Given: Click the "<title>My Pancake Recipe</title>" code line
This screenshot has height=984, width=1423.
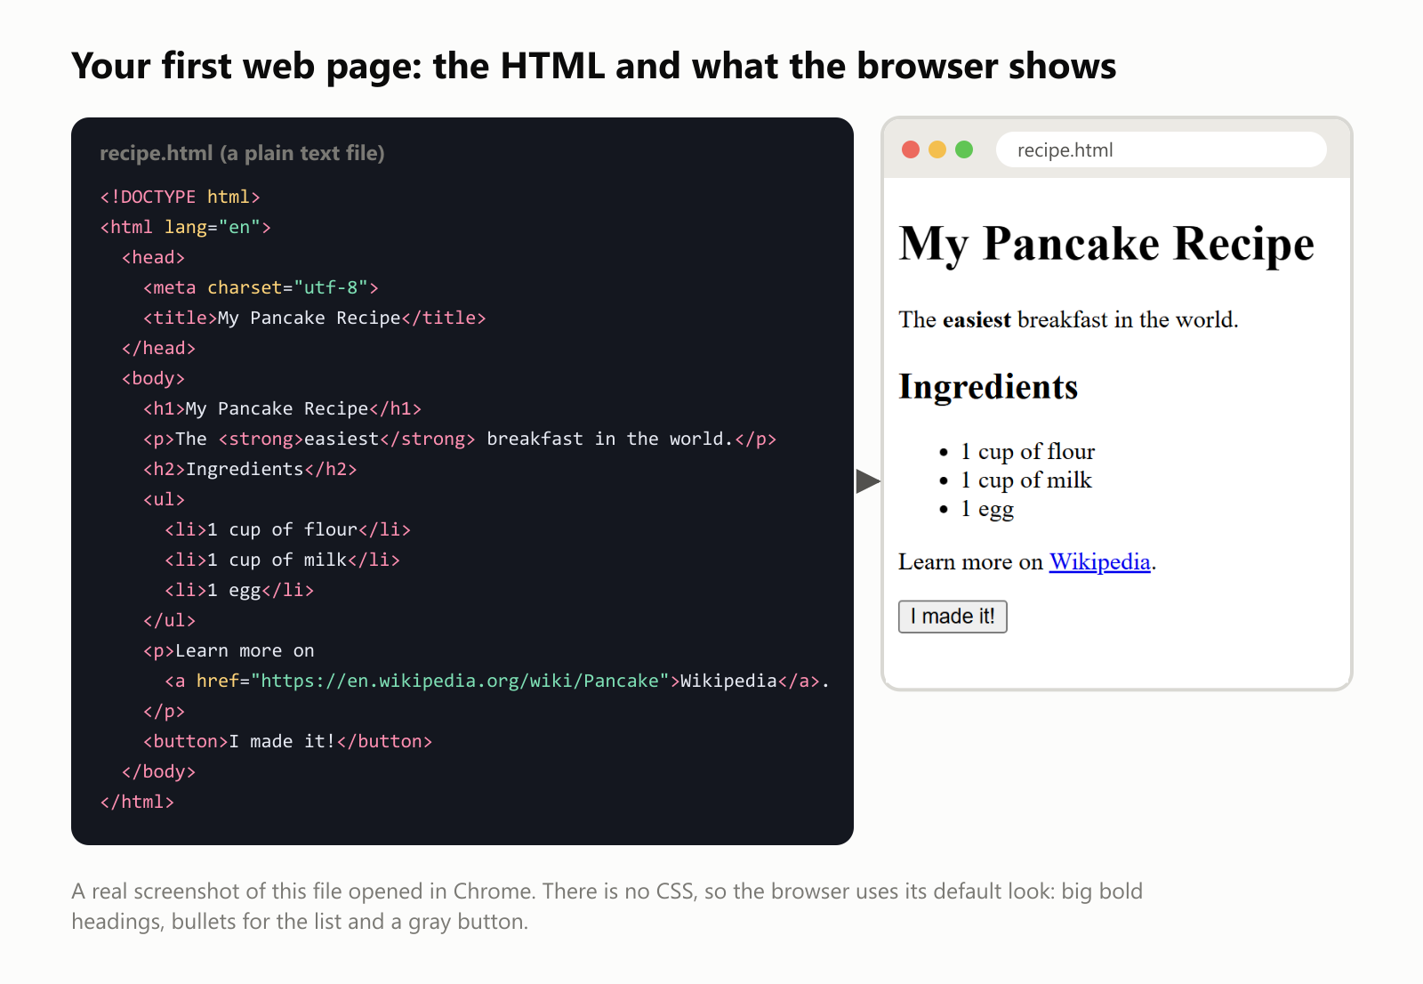Looking at the screenshot, I should click(x=315, y=318).
